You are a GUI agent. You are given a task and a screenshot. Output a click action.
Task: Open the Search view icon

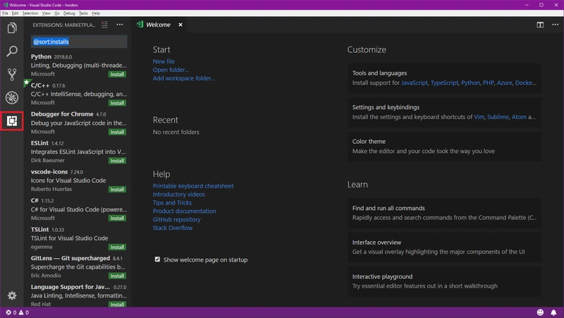coord(12,51)
